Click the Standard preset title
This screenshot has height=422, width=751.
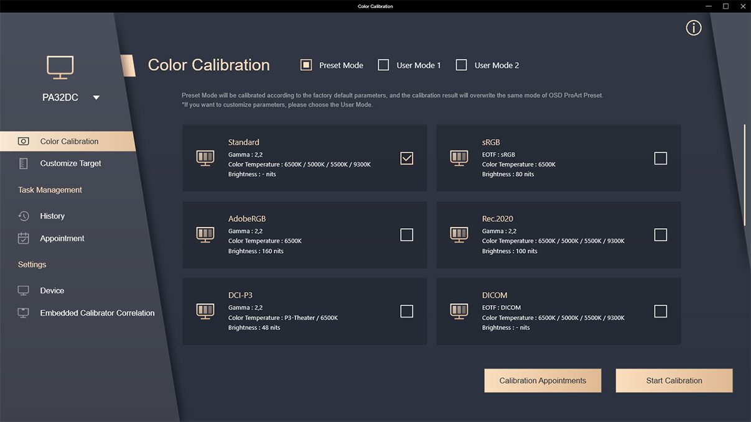[x=244, y=142]
